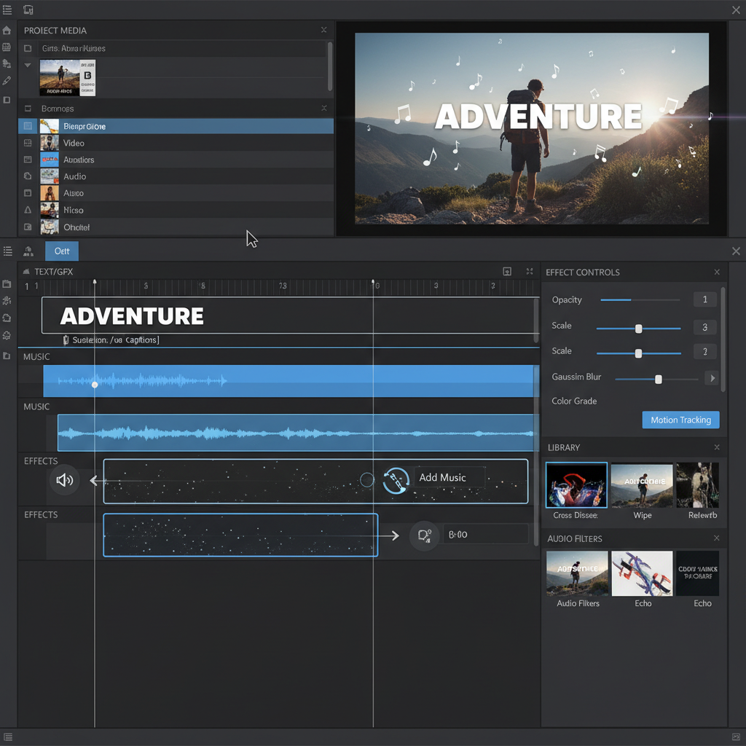Select the upper bright-blue MUSIC clip
Image resolution: width=746 pixels, height=746 pixels.
pyautogui.click(x=290, y=380)
